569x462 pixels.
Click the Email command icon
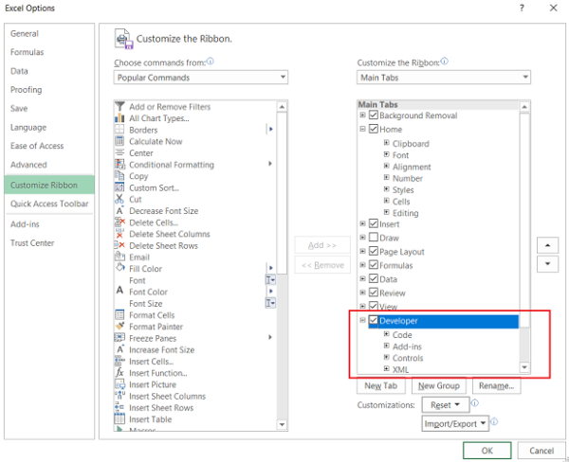tap(119, 257)
